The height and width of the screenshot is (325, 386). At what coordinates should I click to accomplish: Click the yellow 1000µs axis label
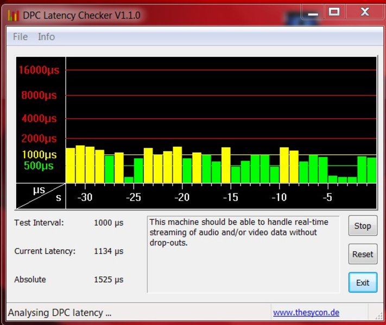[40, 155]
